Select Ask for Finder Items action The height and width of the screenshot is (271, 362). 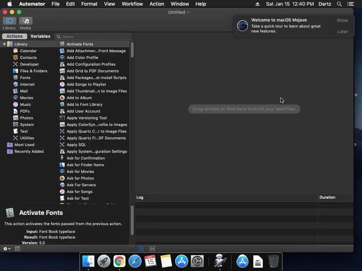94,165
